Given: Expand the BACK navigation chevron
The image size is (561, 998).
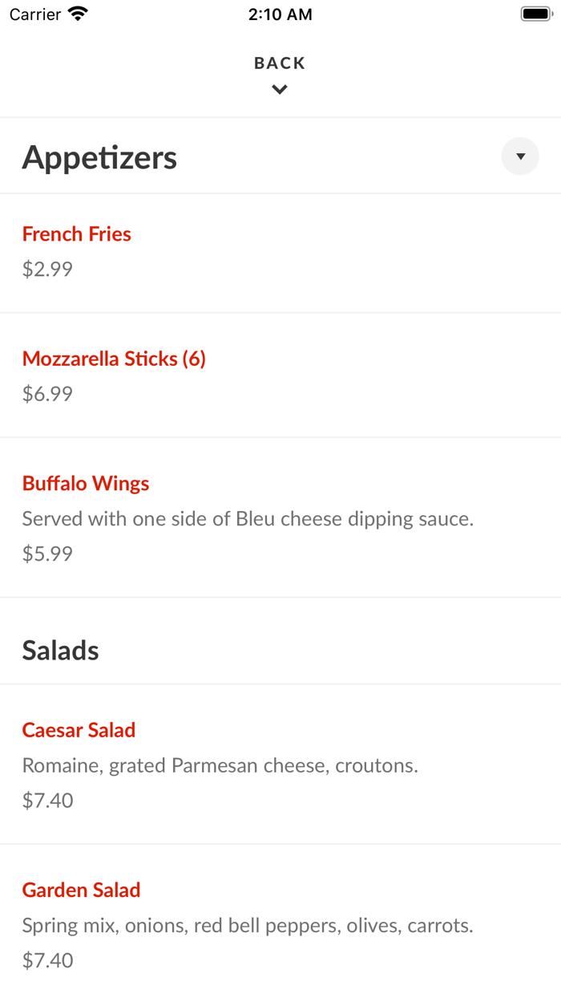Looking at the screenshot, I should (x=279, y=89).
